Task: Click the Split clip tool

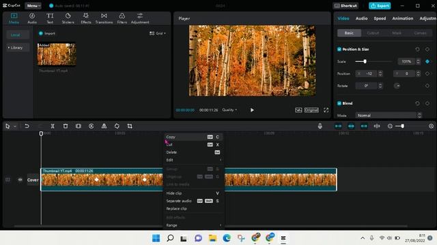Action: [53, 126]
